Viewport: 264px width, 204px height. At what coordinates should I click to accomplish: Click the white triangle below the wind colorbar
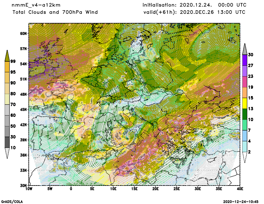(245, 158)
